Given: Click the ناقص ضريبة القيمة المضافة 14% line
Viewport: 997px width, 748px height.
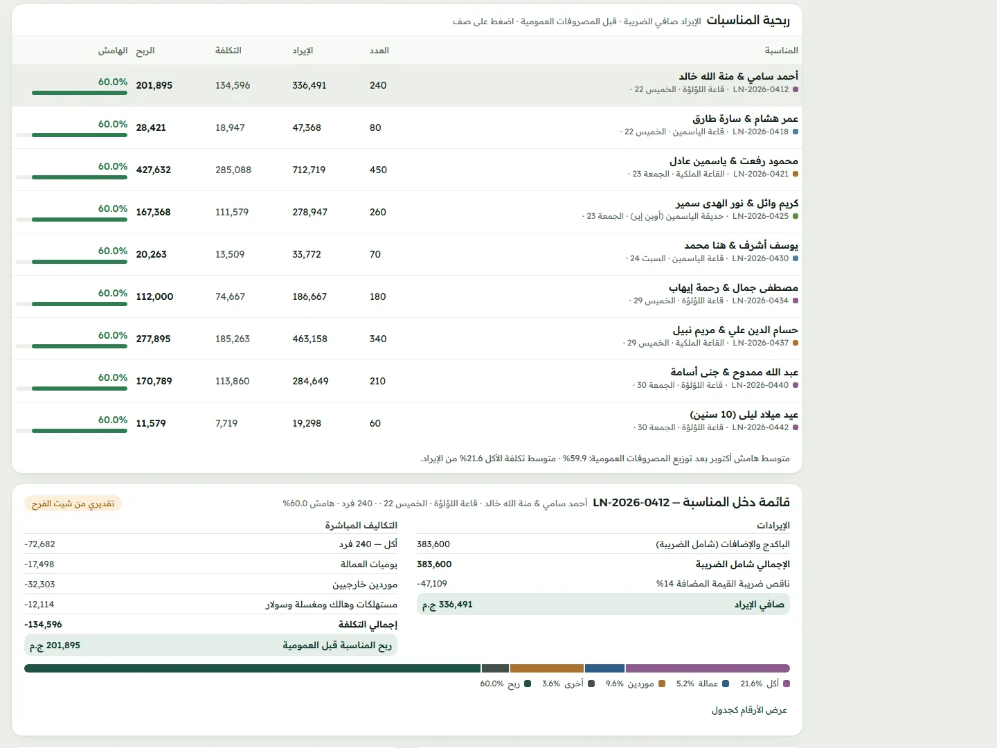Looking at the screenshot, I should coord(603,584).
